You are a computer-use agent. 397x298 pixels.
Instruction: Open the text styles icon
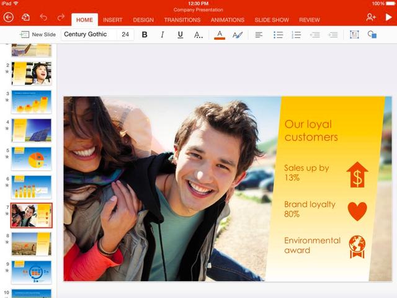click(237, 35)
